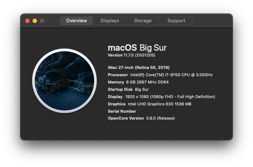Image resolution: width=253 pixels, height=167 pixels.
Task: Open the Displays tab
Action: (110, 21)
